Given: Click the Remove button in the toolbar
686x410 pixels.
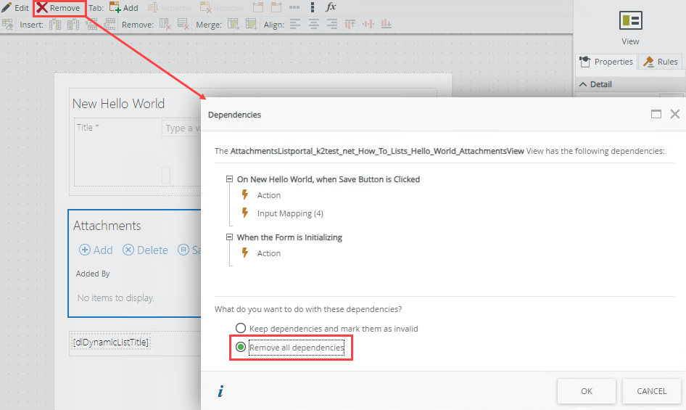Looking at the screenshot, I should pyautogui.click(x=59, y=8).
